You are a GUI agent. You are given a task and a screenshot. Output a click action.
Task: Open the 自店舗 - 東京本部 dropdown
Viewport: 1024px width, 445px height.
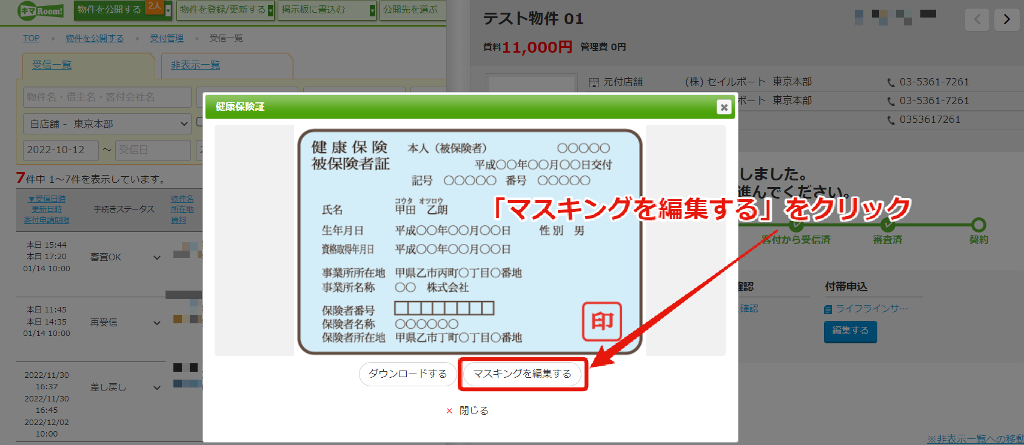pos(107,124)
